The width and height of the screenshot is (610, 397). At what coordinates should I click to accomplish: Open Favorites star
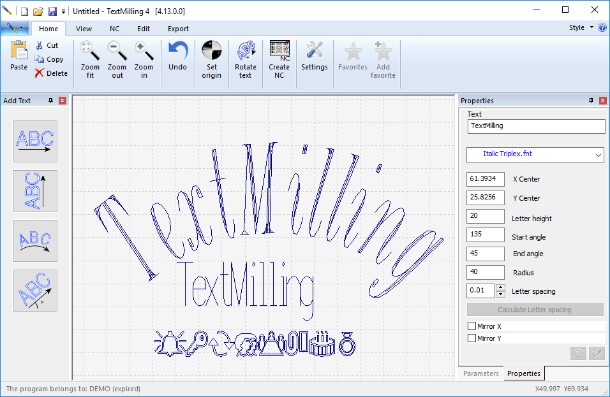tap(353, 55)
